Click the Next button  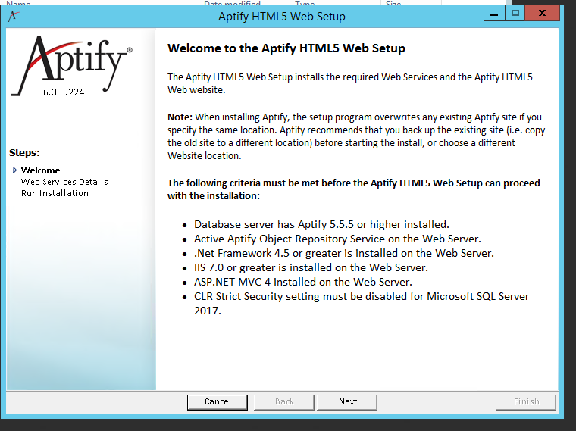click(347, 401)
